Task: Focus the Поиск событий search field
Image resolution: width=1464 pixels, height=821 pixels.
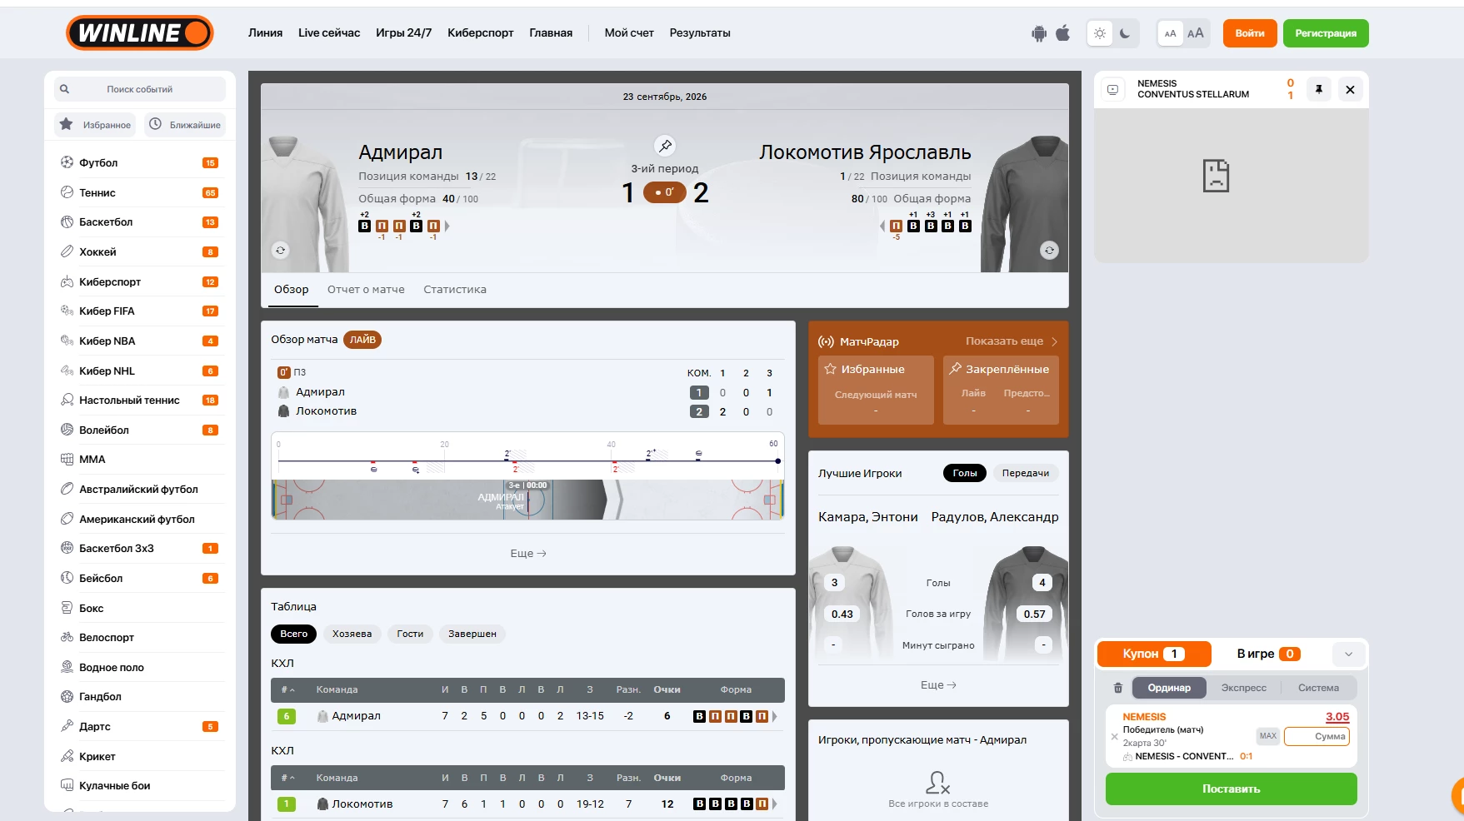Action: coord(140,89)
